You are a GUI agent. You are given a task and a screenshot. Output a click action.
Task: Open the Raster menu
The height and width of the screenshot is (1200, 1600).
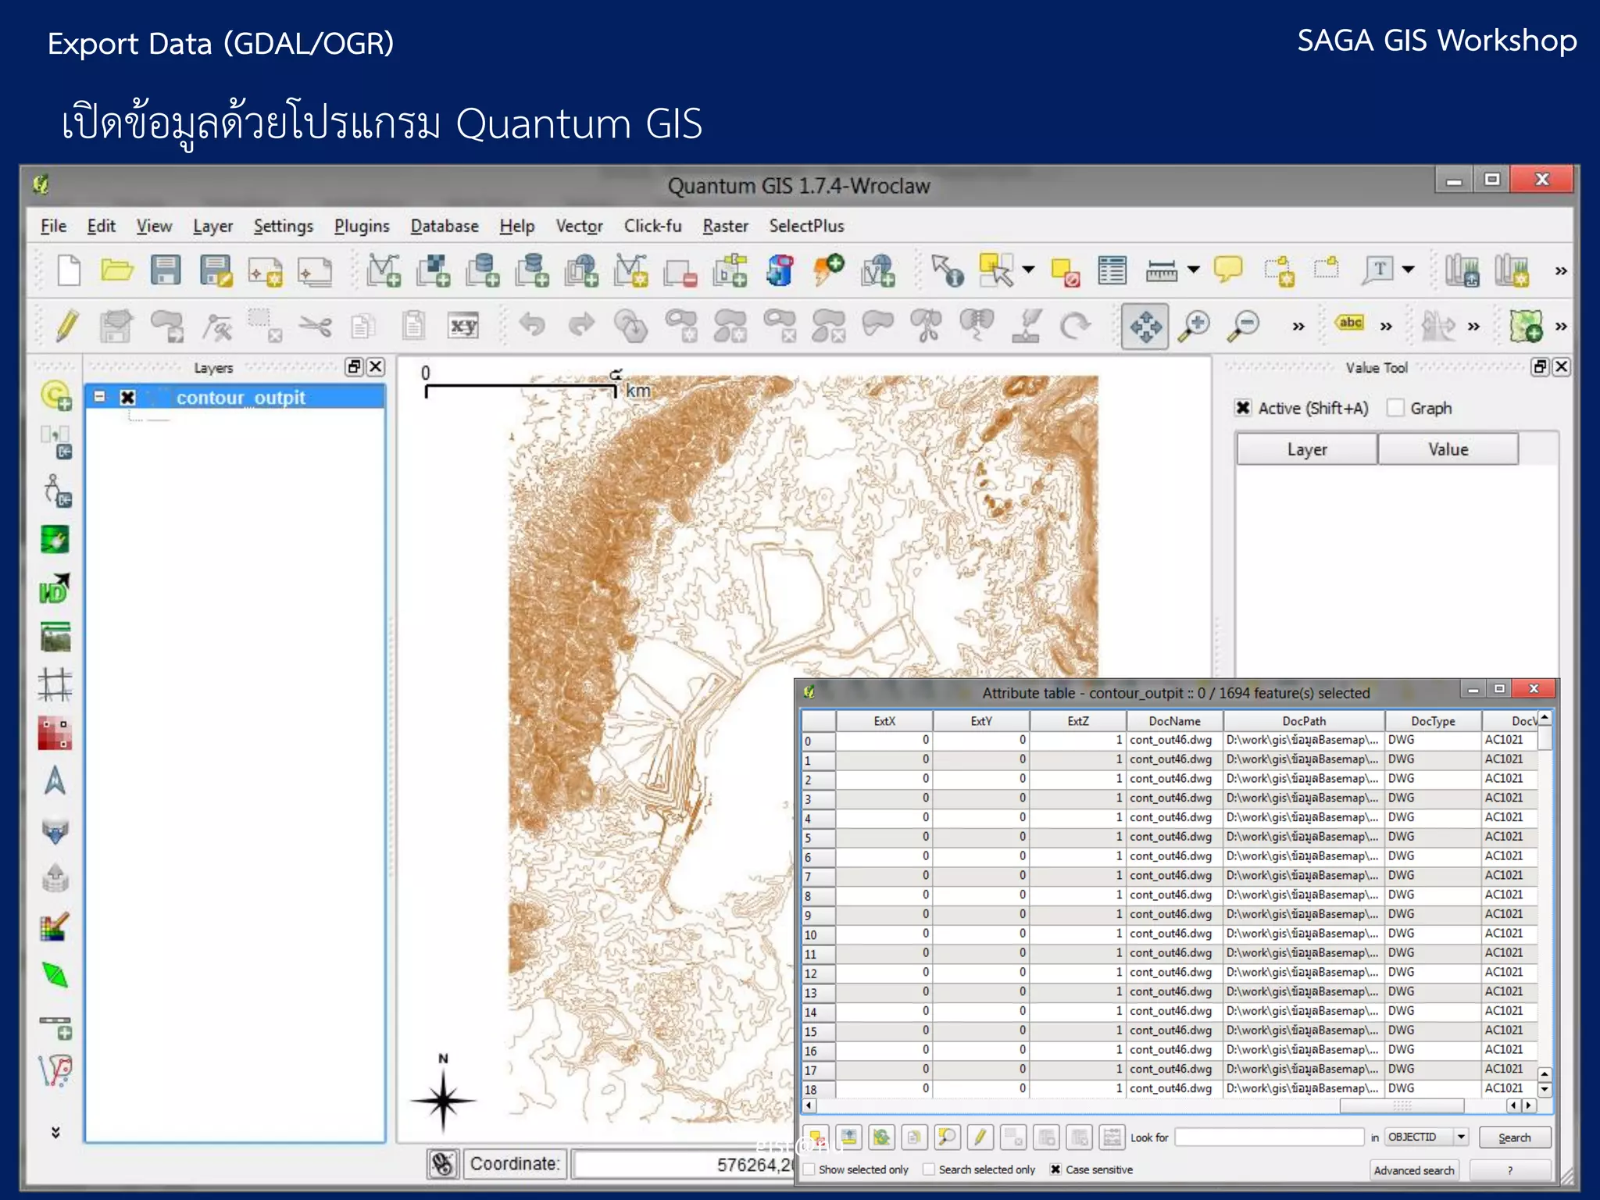(x=725, y=227)
